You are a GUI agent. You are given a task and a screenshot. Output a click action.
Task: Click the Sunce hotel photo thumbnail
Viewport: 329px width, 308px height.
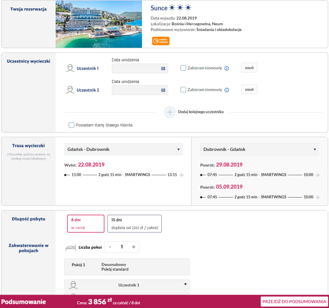coord(99,24)
